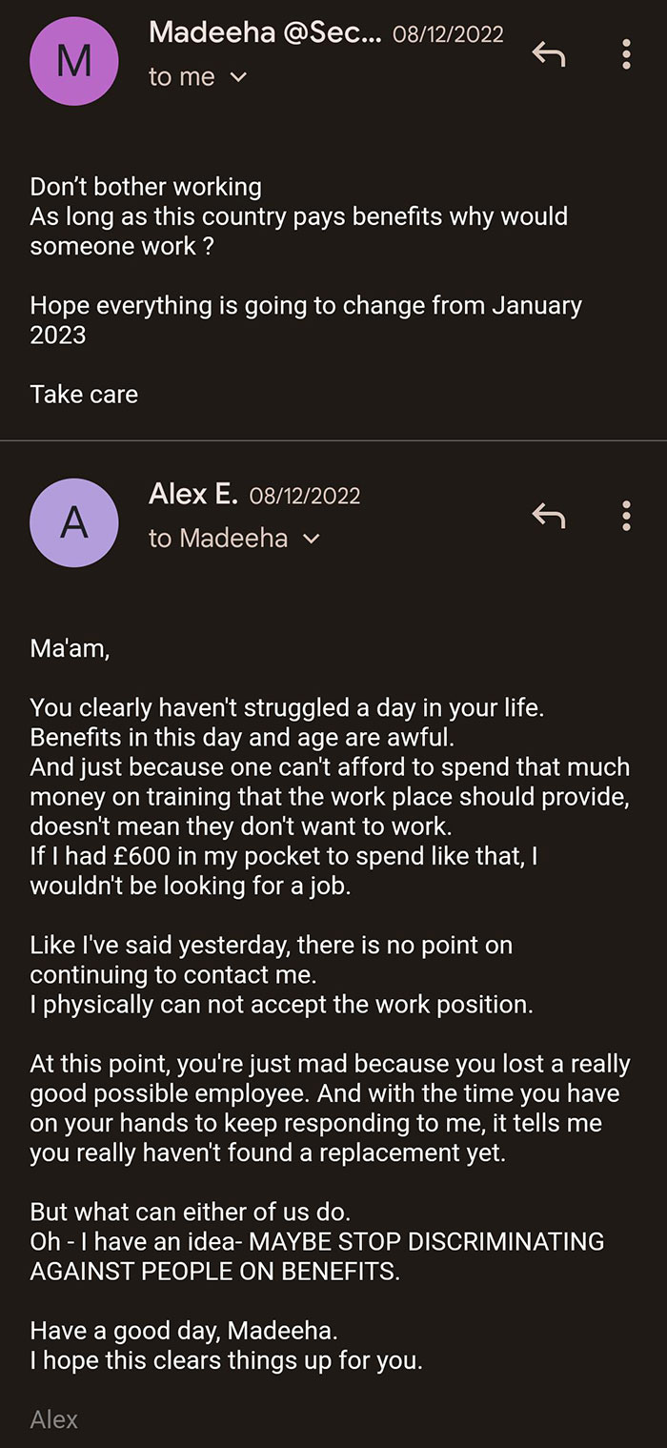Tap the 'Take care' line in Madeeha's message
The width and height of the screenshot is (667, 1448).
(84, 394)
